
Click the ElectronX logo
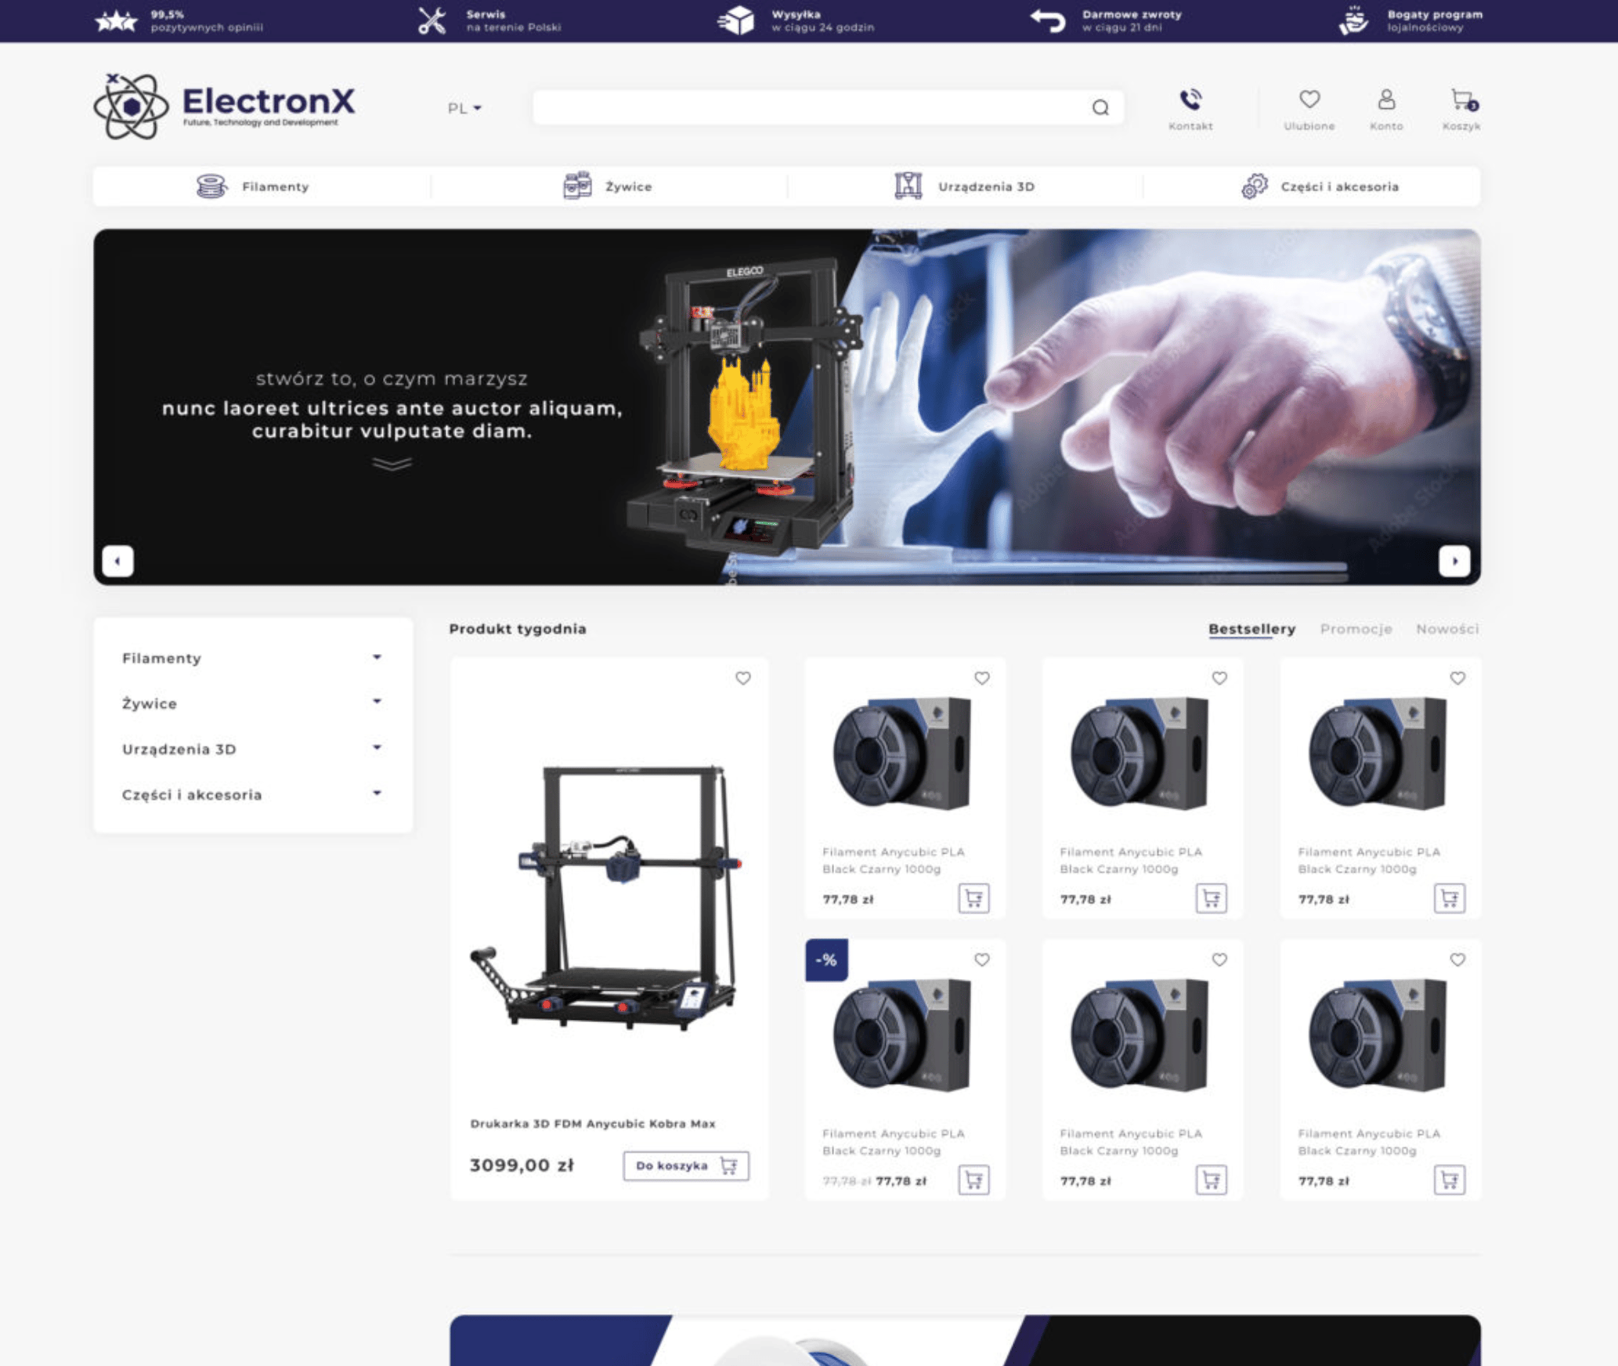(x=225, y=107)
